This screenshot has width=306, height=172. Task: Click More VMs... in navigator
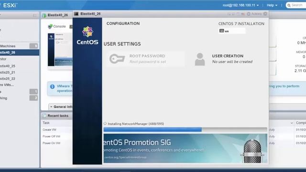click(7, 85)
